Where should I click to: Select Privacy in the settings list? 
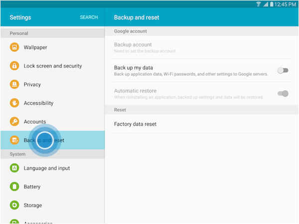click(53, 85)
